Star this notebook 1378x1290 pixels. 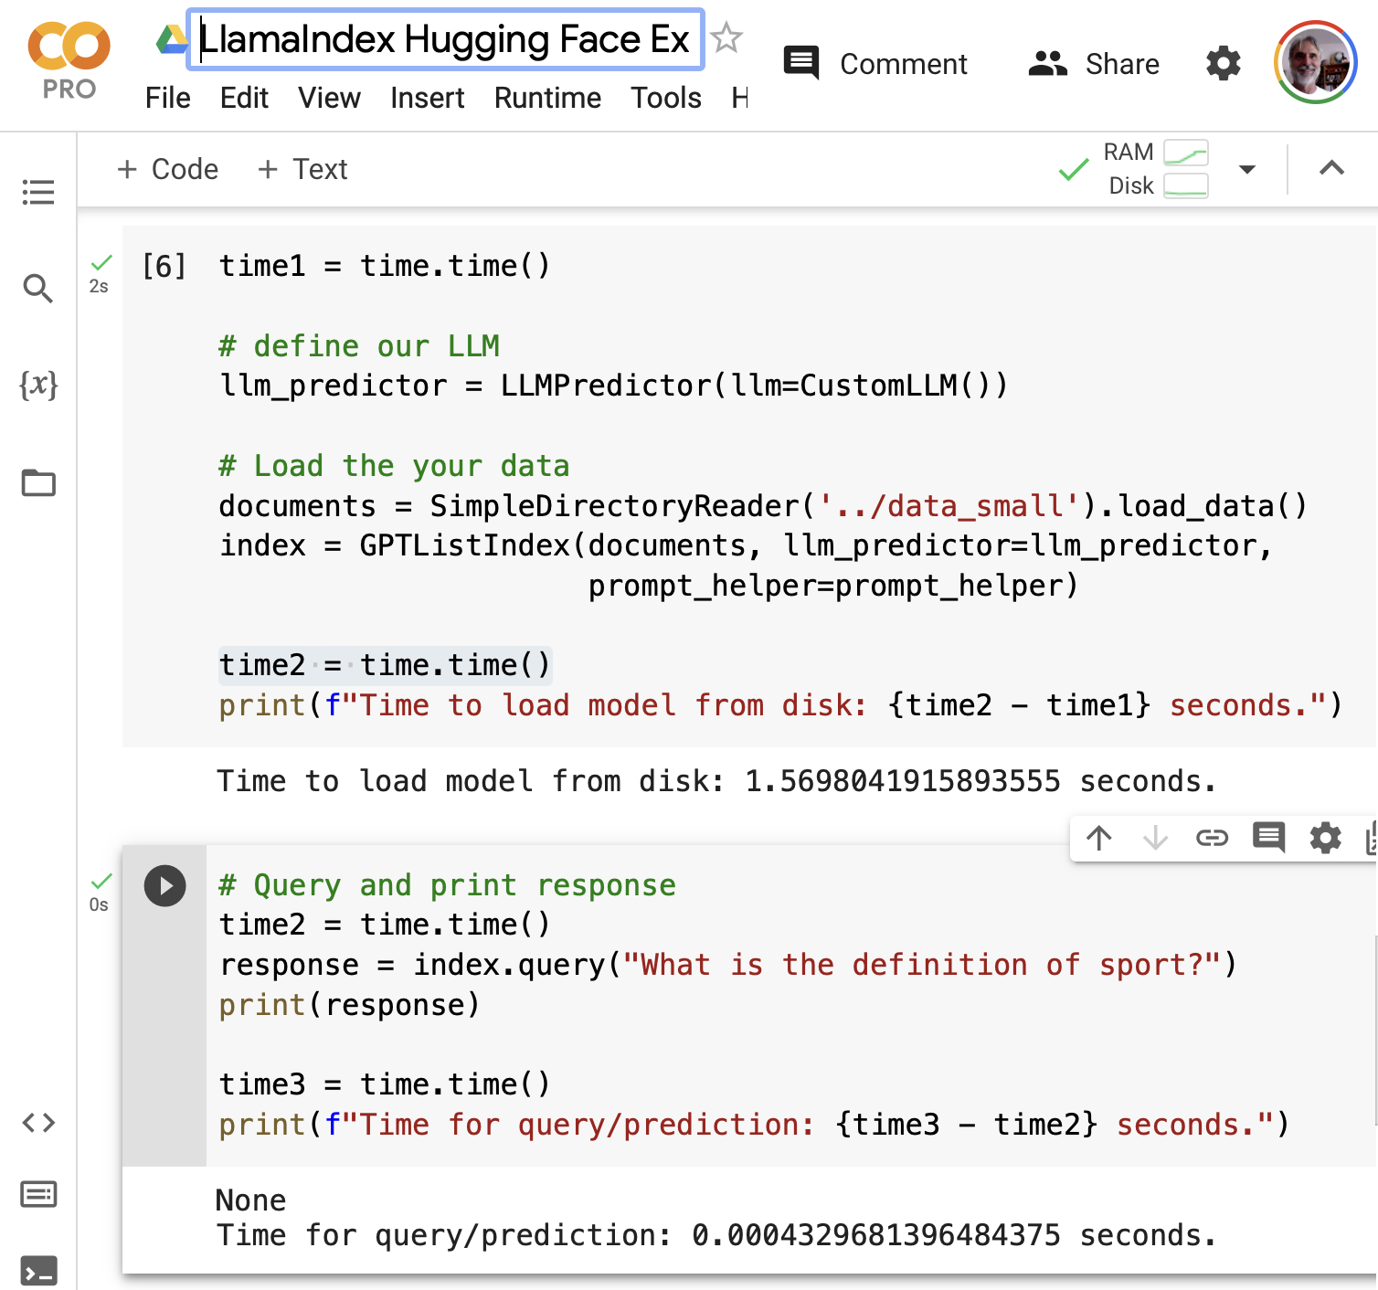726,38
